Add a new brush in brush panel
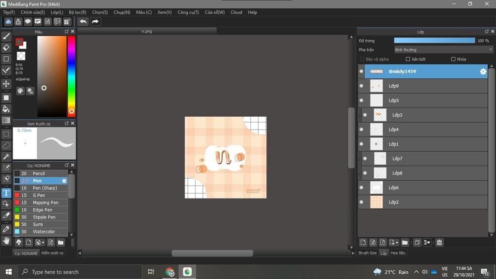 29,243
